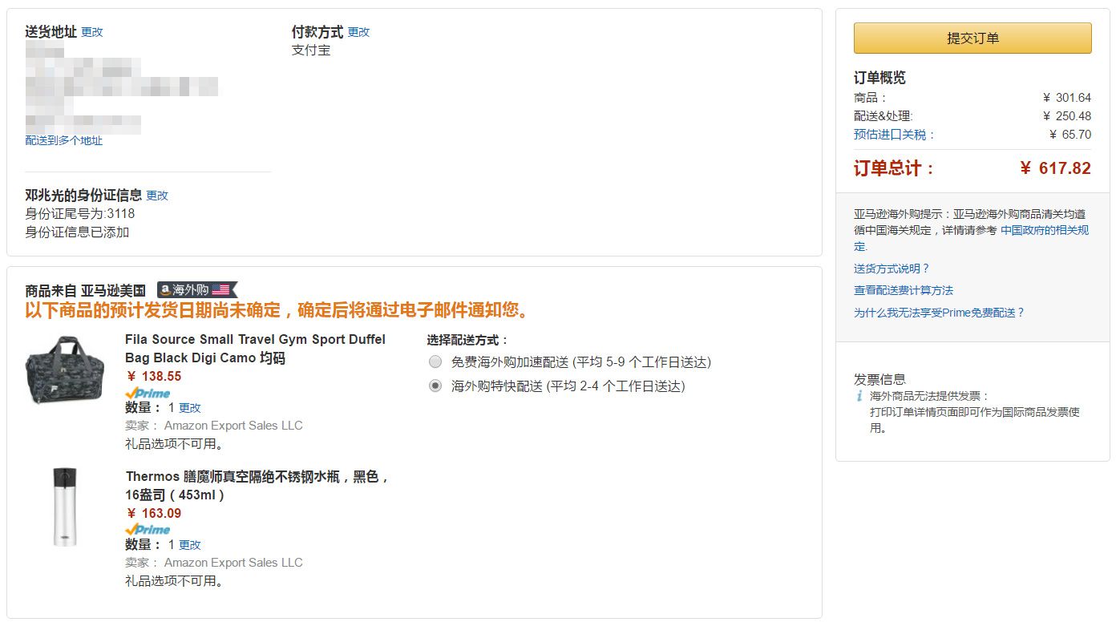
Task: Click the Prime badge under the Fila duffel bag
Action: [x=147, y=392]
